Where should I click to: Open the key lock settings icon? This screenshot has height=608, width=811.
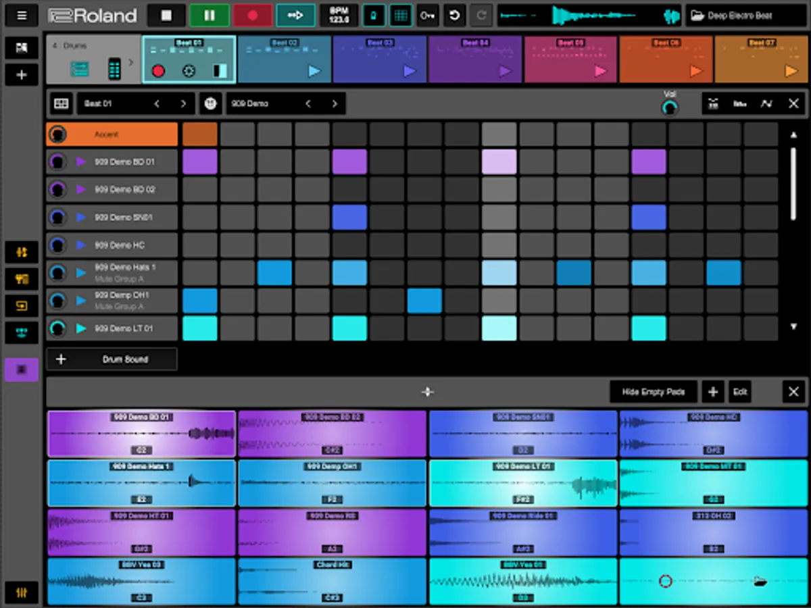click(x=428, y=16)
